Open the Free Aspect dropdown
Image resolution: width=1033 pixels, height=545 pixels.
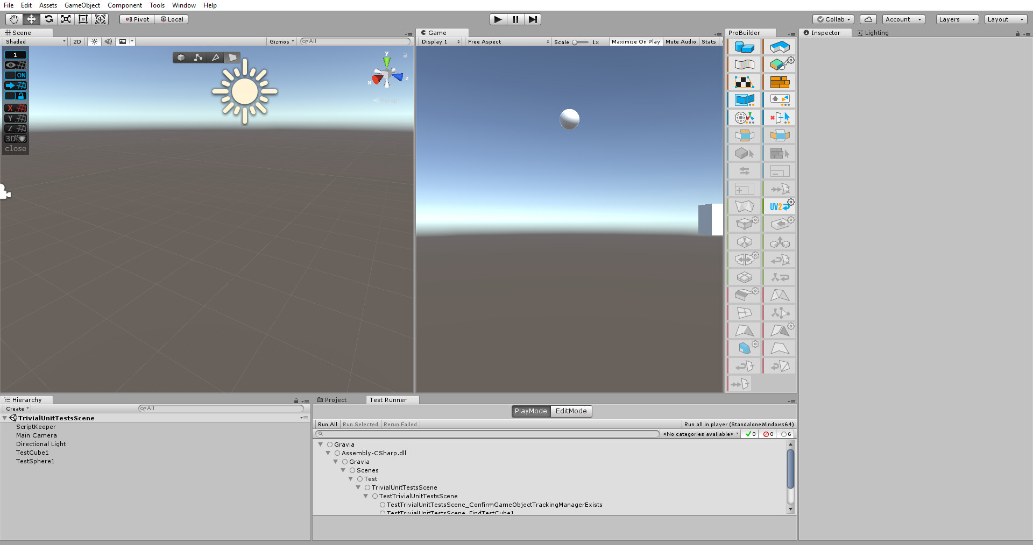pyautogui.click(x=508, y=41)
